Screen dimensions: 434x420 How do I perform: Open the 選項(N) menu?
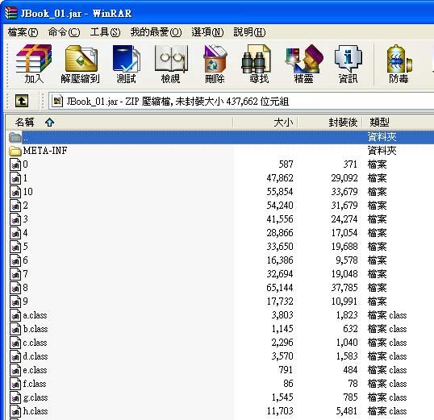pos(207,32)
